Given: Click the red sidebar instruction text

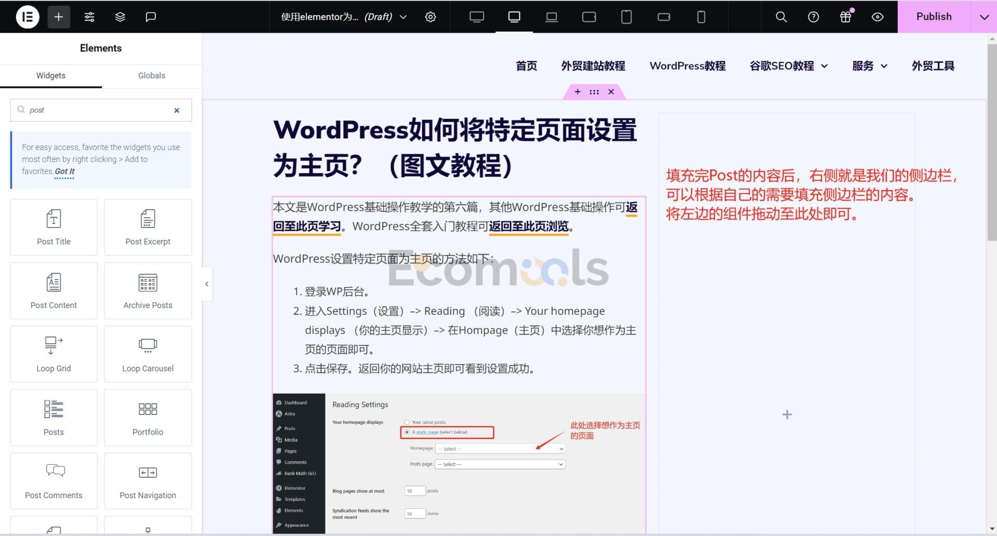Looking at the screenshot, I should [811, 195].
